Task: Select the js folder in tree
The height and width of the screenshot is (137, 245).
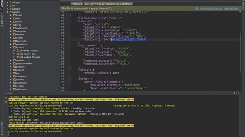Action: pos(14,6)
